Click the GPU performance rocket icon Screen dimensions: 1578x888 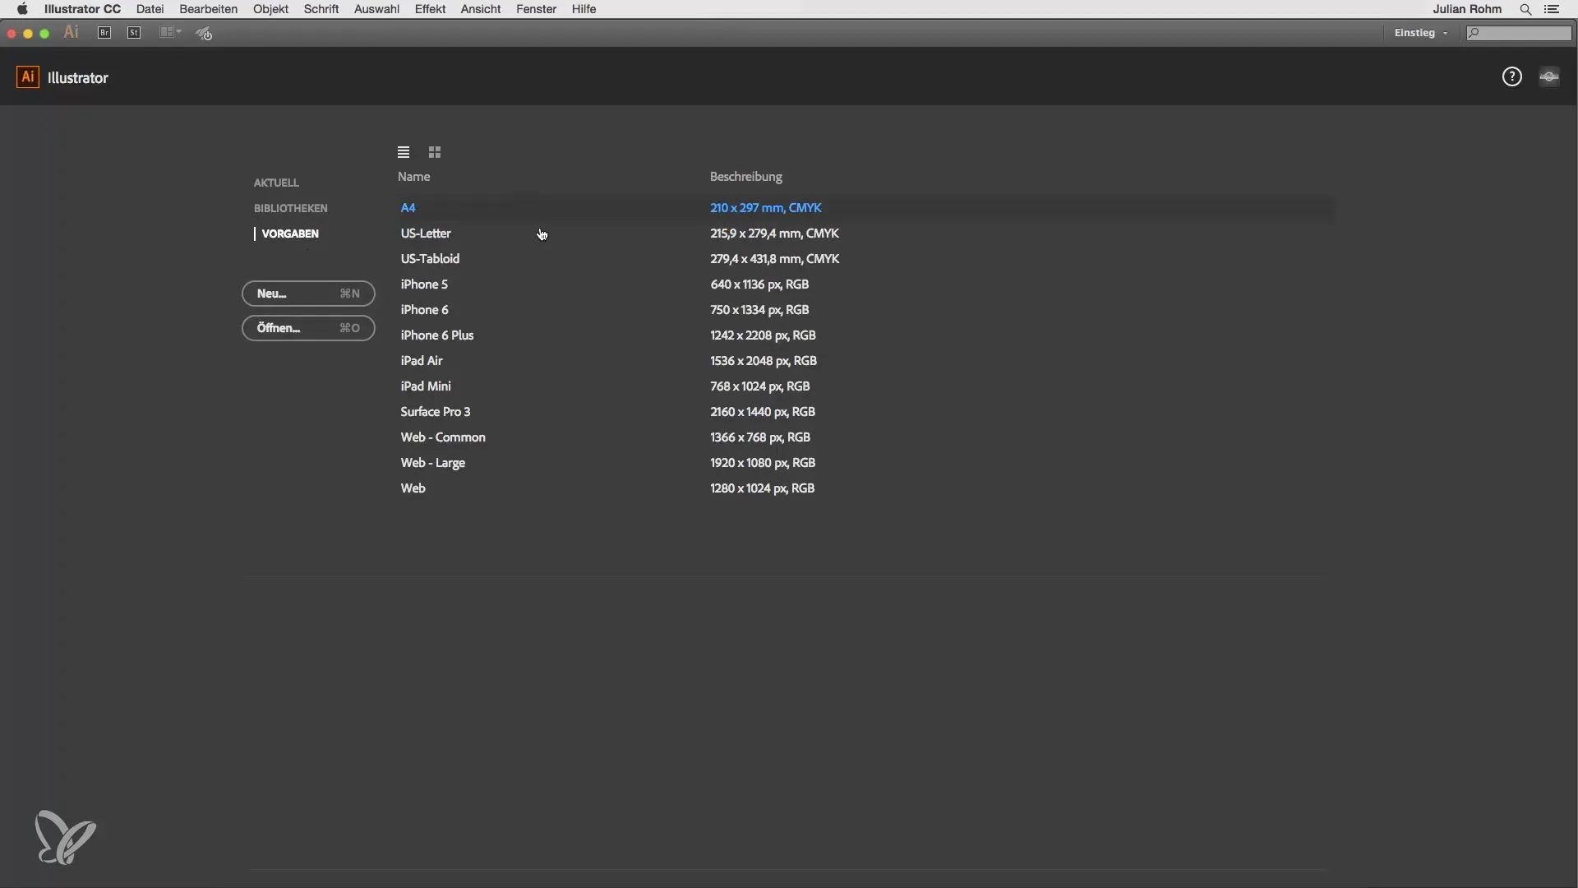click(204, 33)
